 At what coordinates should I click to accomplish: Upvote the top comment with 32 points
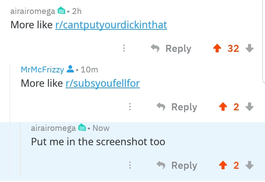coord(218,48)
